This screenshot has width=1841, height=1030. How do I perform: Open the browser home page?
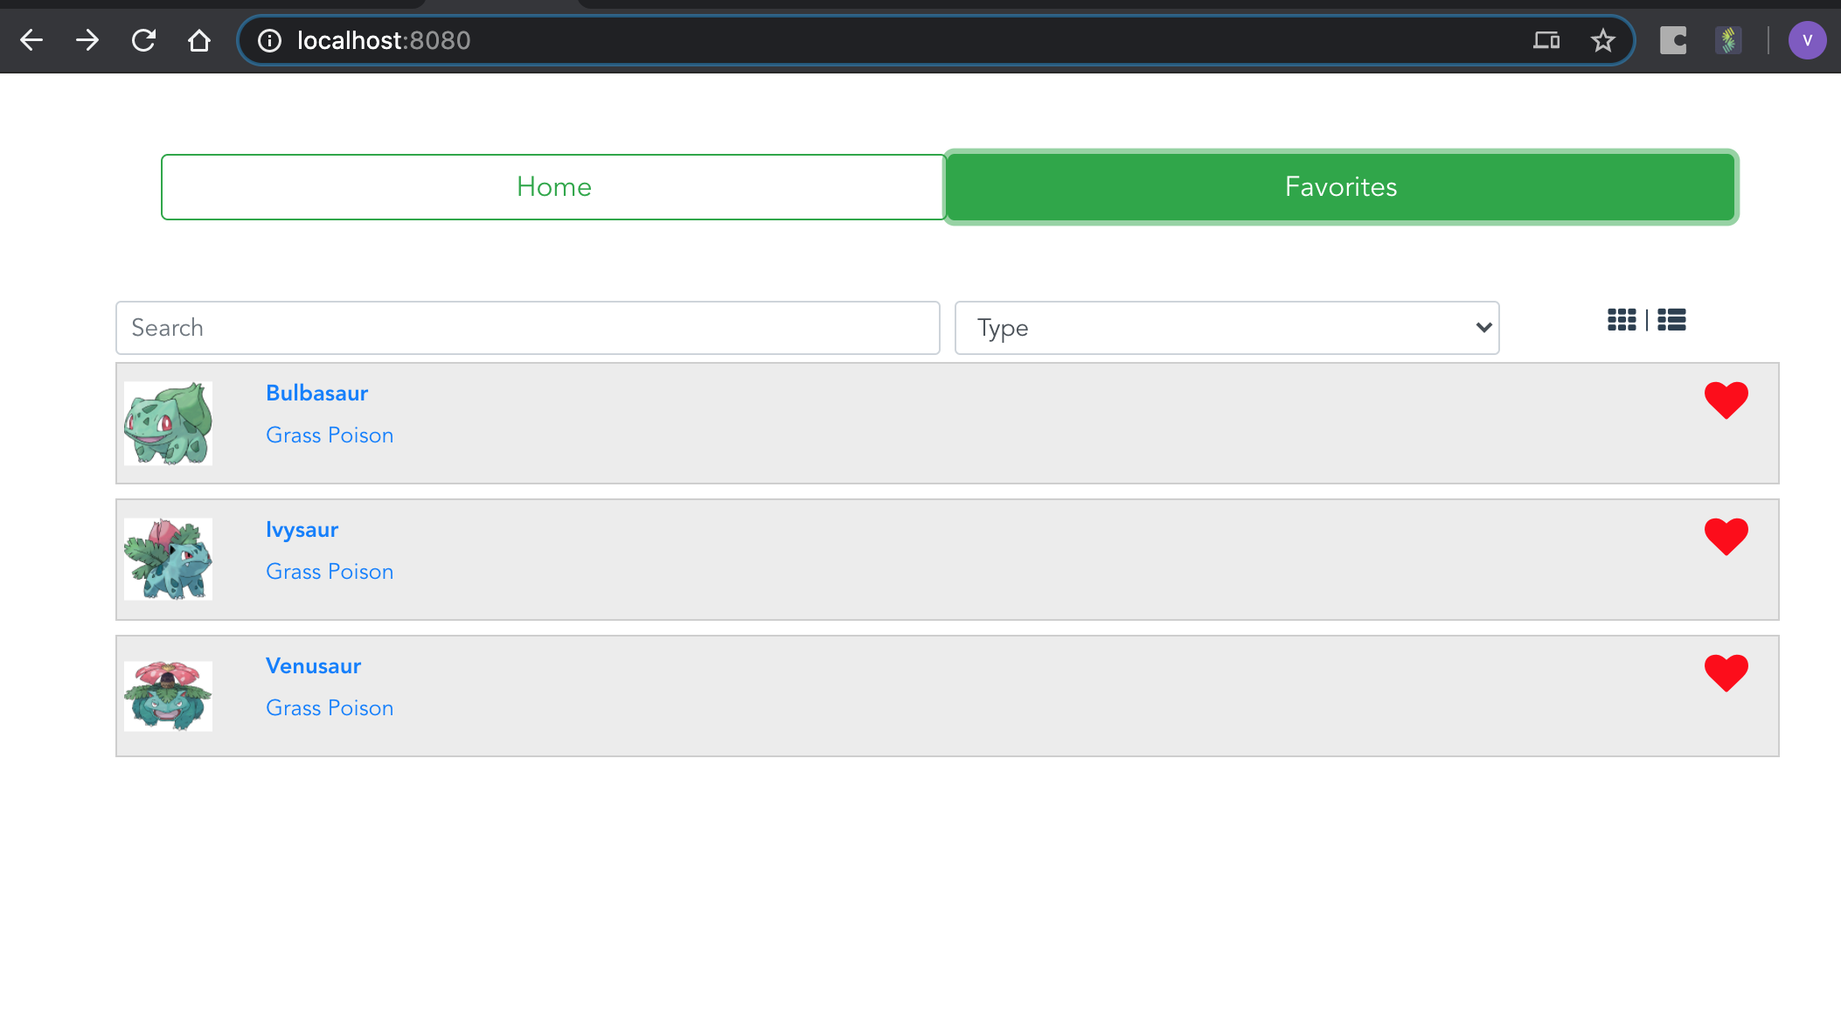[x=199, y=40]
